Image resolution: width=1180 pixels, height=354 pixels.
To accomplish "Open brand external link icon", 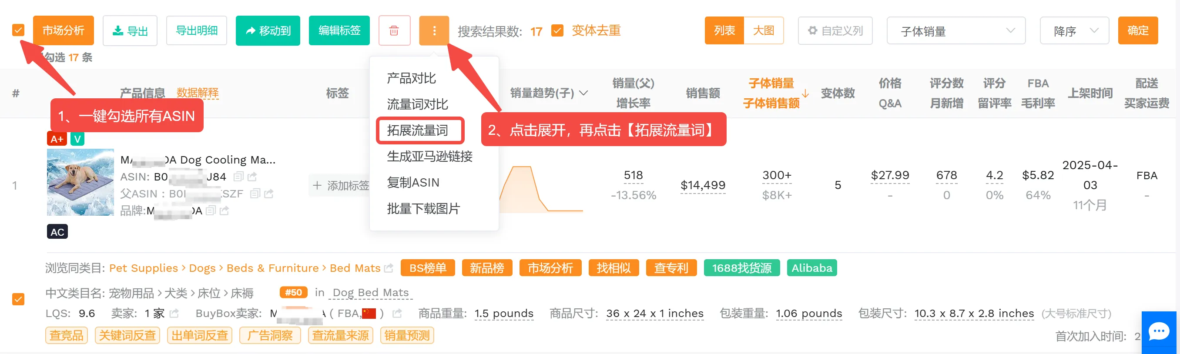I will click(225, 210).
